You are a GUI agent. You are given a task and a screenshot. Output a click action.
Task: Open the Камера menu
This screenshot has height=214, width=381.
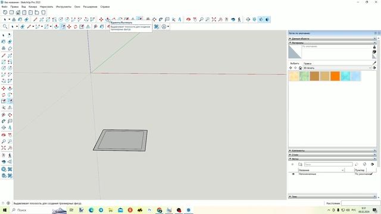33,7
